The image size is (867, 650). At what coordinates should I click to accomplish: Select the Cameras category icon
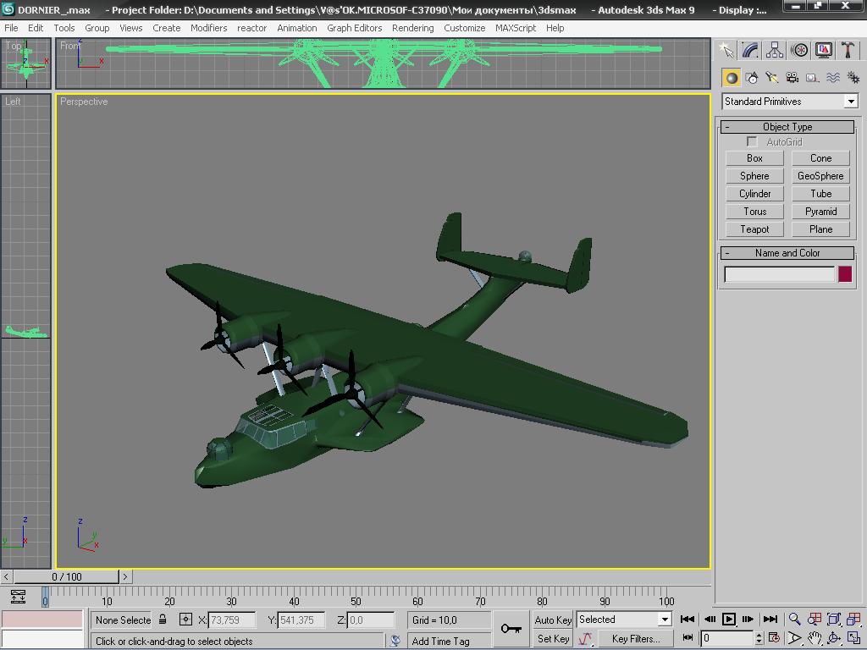tap(792, 78)
